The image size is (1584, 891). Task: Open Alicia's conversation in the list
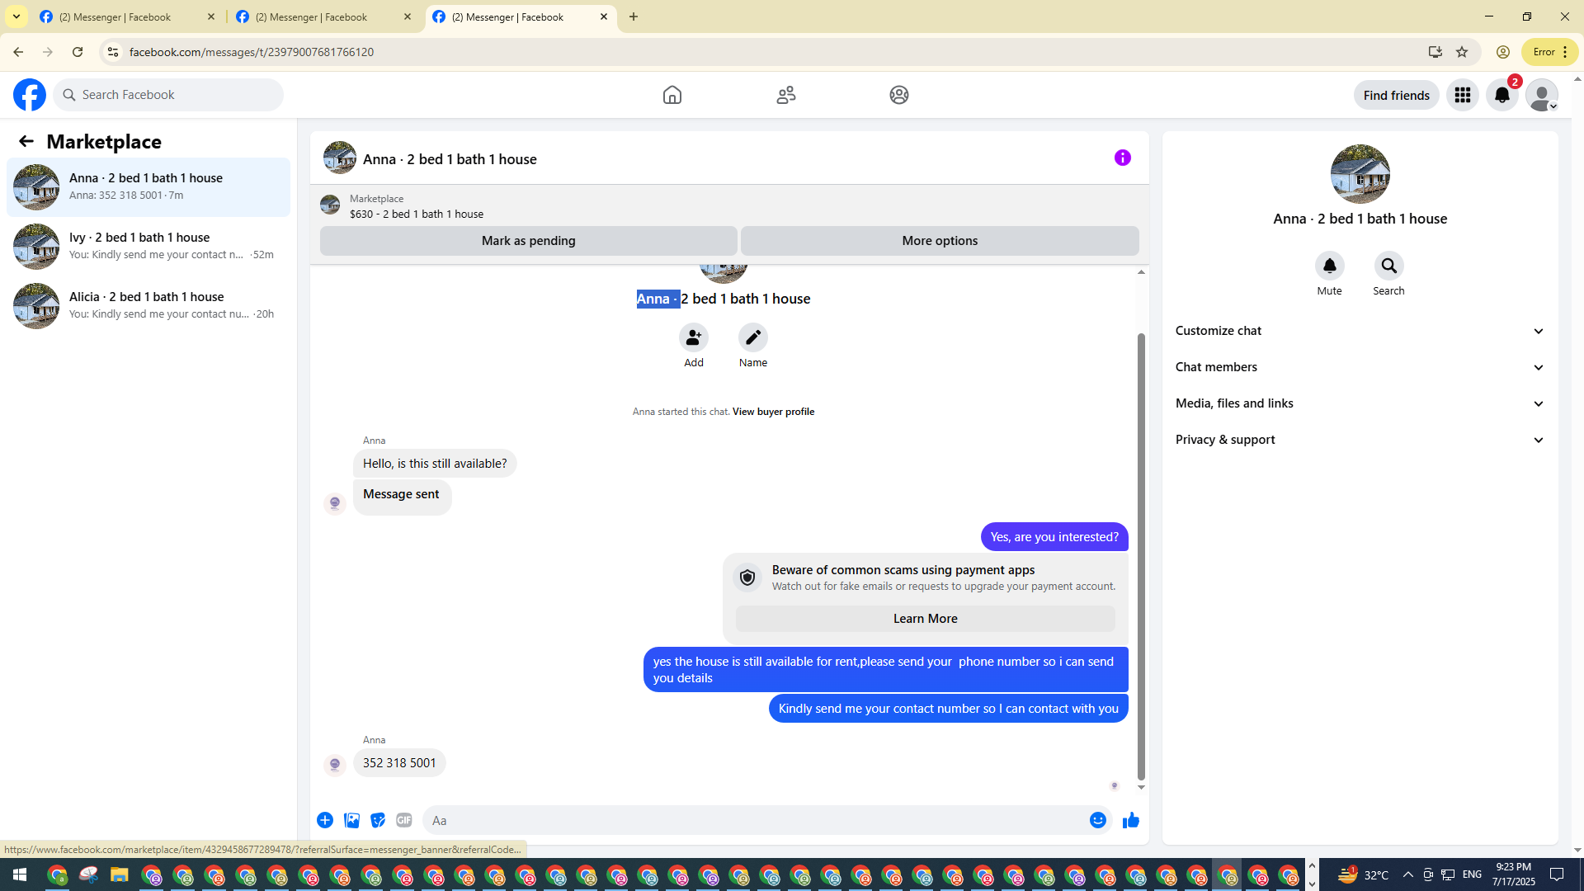click(x=148, y=306)
